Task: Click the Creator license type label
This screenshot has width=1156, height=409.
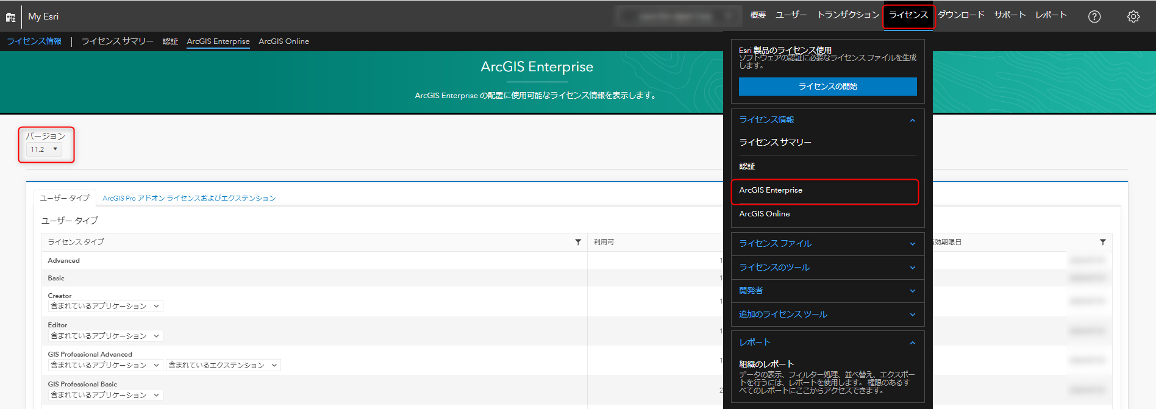Action: click(x=60, y=296)
